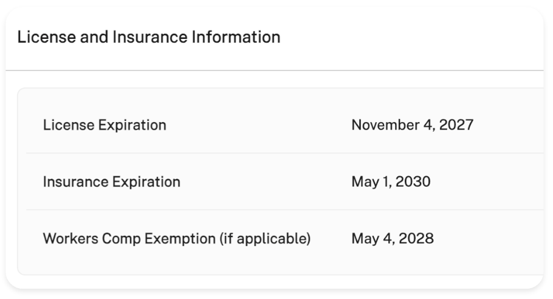
Task: Click the word "Insurance" in the heading
Action: pos(140,38)
